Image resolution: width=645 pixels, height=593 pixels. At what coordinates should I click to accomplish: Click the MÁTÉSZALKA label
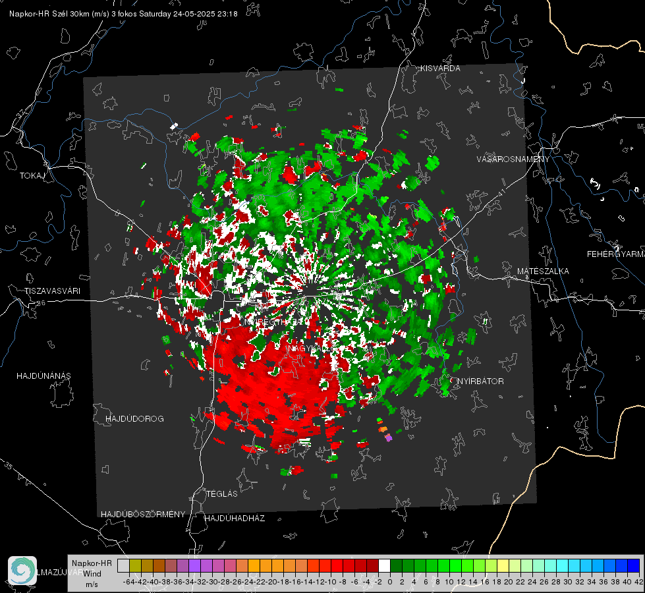click(x=543, y=271)
